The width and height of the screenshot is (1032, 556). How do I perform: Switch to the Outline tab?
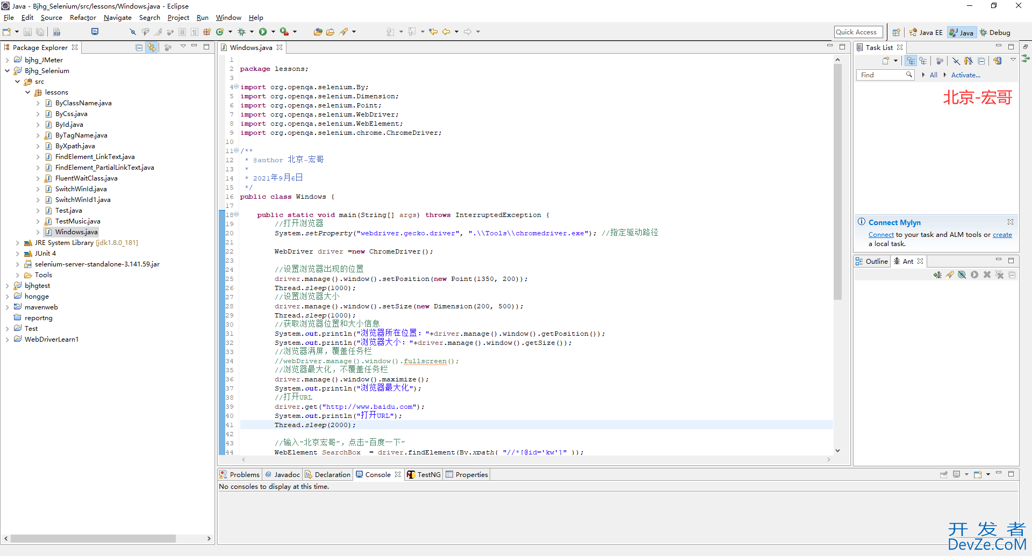(872, 261)
